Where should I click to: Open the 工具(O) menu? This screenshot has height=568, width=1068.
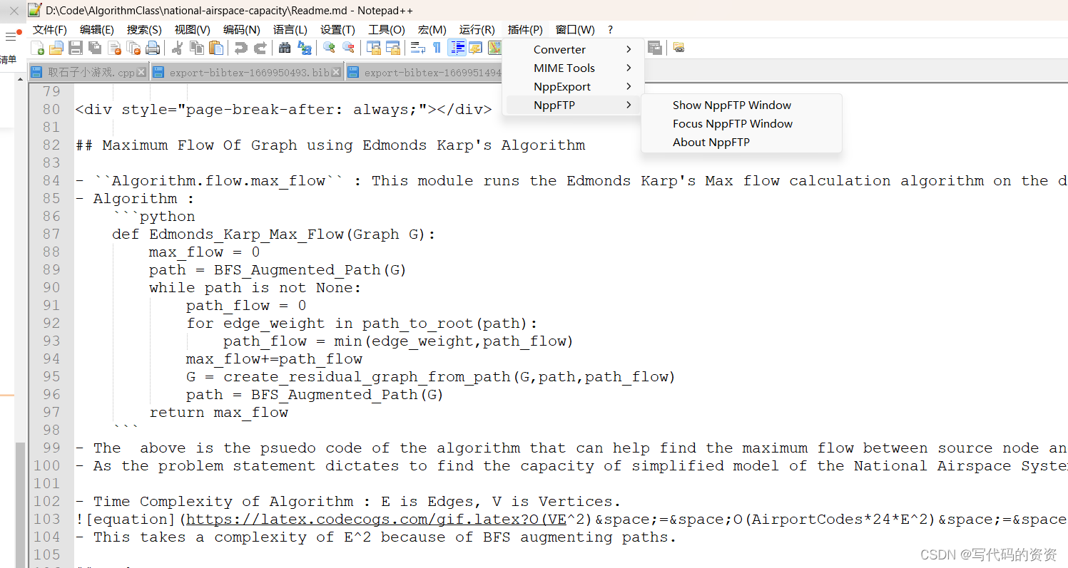pyautogui.click(x=386, y=29)
